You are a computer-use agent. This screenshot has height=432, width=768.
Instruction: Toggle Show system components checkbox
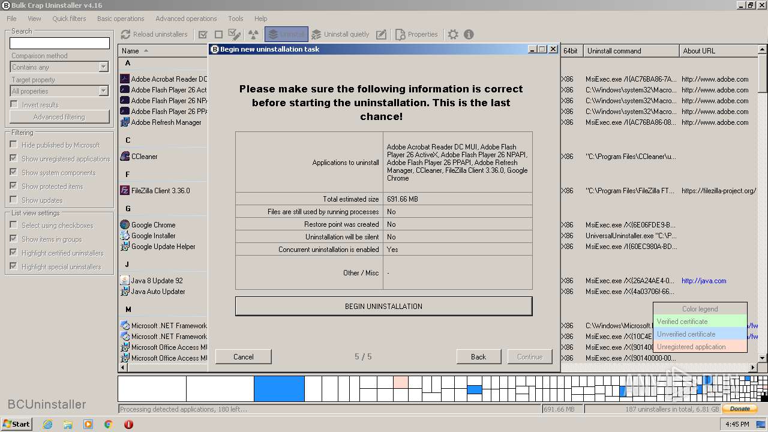(14, 172)
